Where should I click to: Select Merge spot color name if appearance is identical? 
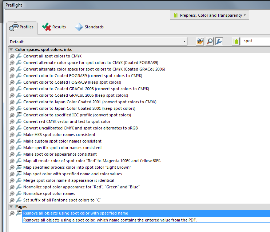pos(69,180)
